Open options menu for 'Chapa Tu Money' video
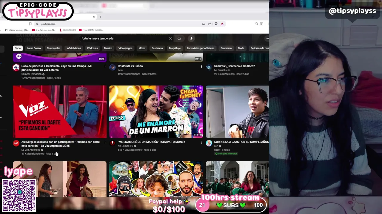382x214 pixels. (201, 142)
